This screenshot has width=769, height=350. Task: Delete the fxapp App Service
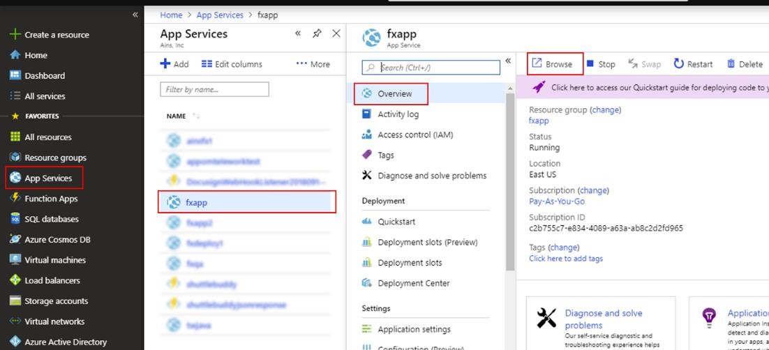745,63
